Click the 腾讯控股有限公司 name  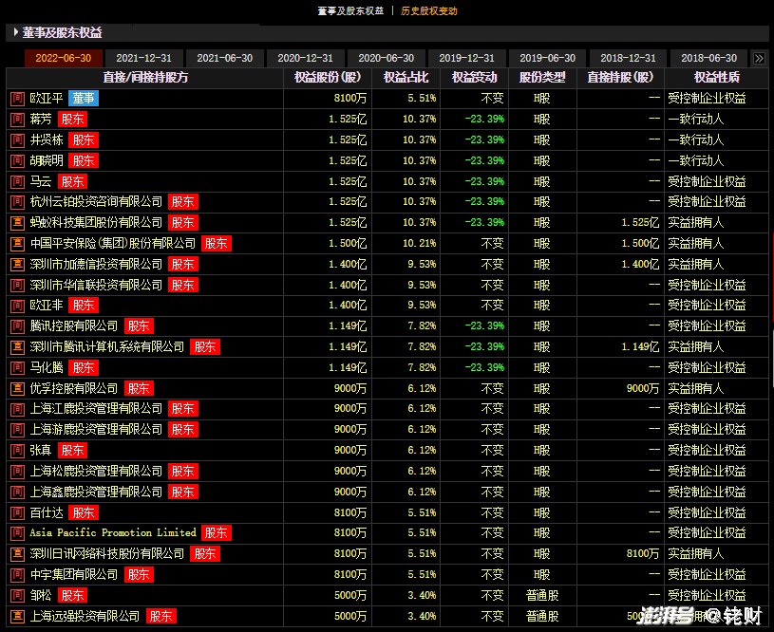click(x=74, y=326)
